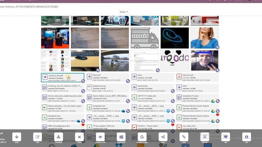Click link badge on file2.pdf card
Viewport: 262px width, 147px height.
(x=128, y=81)
